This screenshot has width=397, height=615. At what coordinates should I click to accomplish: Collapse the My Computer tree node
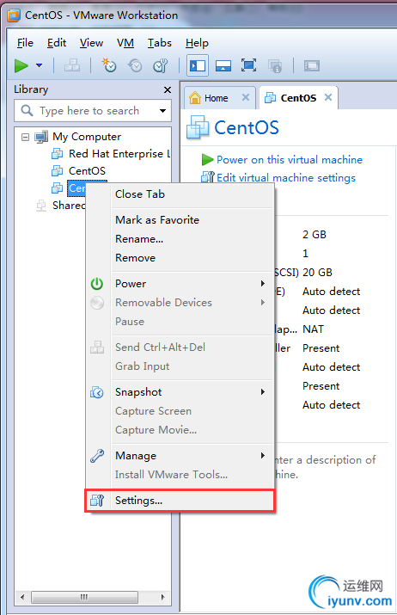[26, 138]
